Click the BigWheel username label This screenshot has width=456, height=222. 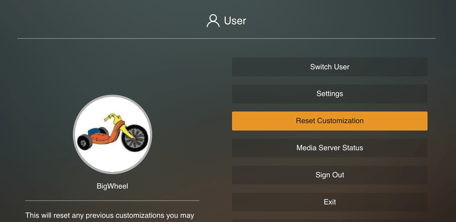pyautogui.click(x=112, y=186)
